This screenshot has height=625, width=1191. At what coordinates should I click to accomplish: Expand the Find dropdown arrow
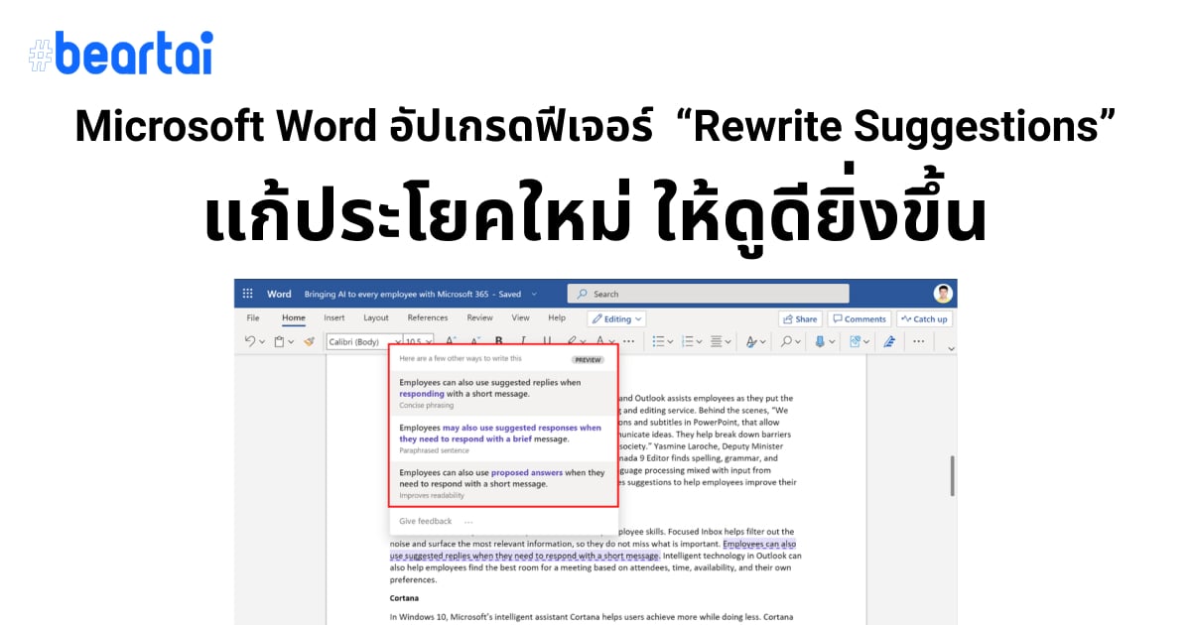(798, 342)
